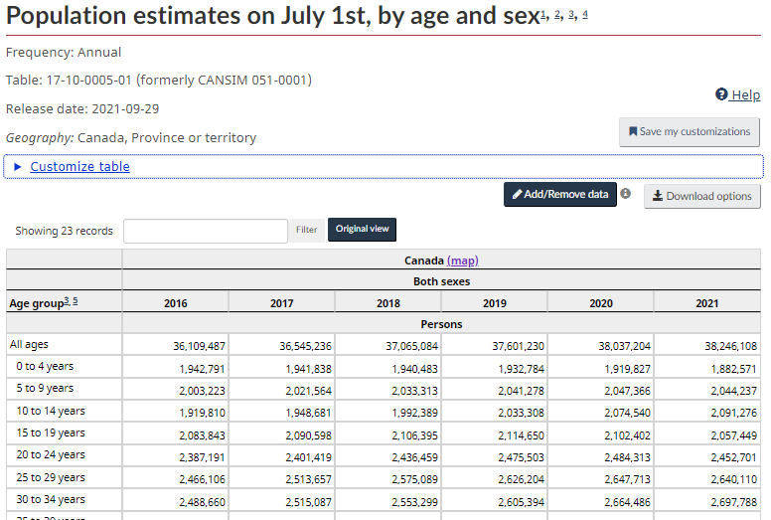Click cell 2,114,650 in 15 to 19 years
Screen dimensions: 771x520
tap(522, 435)
